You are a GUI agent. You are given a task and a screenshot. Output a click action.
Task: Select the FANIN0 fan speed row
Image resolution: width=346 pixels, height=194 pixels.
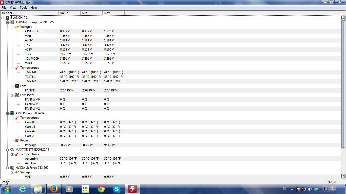170,90
